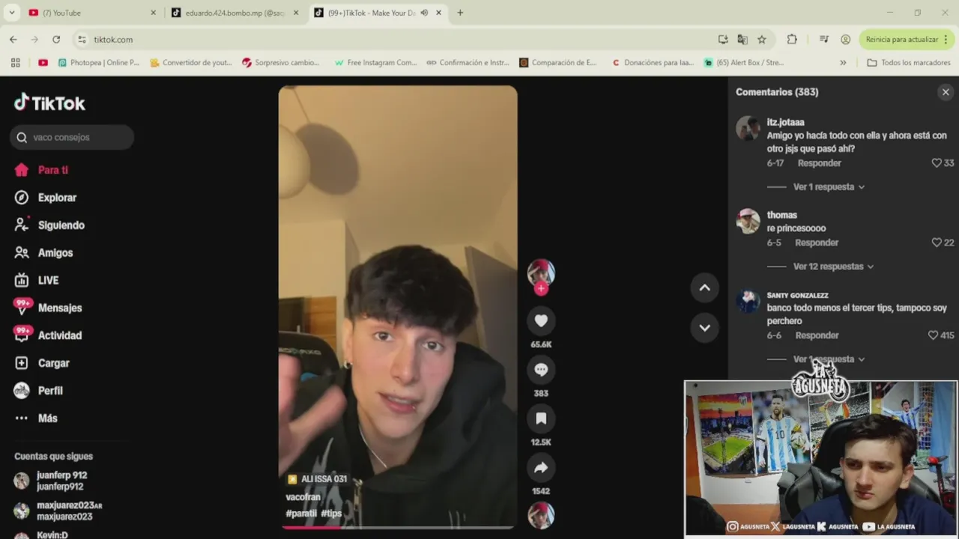Open itz.jotaaa's profile avatar
The height and width of the screenshot is (539, 959).
(748, 128)
